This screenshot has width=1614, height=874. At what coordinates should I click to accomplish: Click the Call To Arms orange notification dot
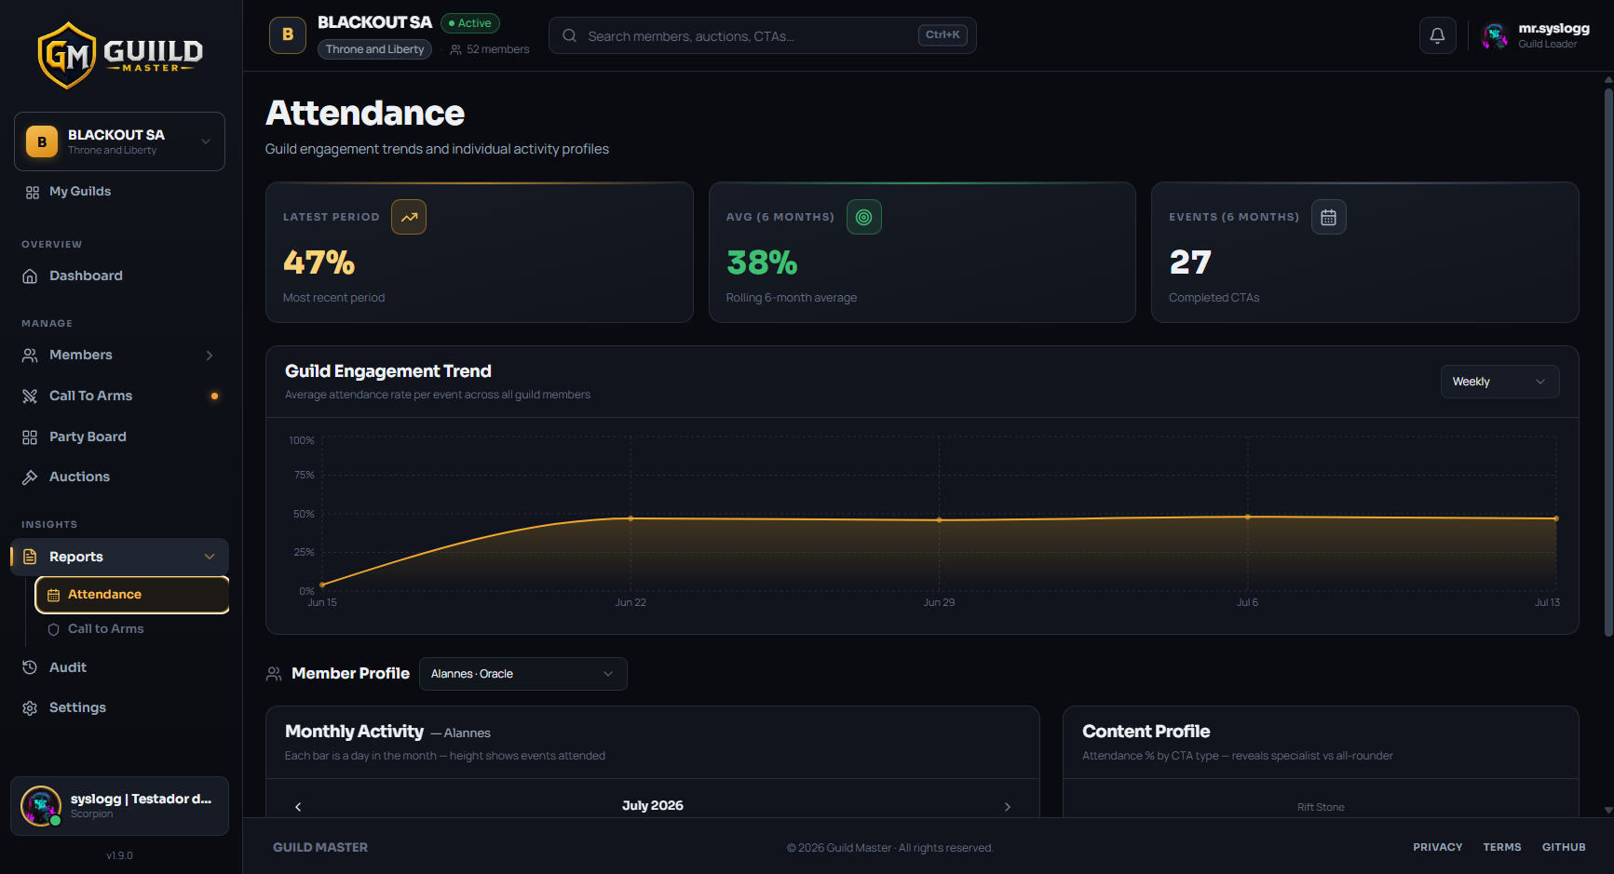click(214, 397)
